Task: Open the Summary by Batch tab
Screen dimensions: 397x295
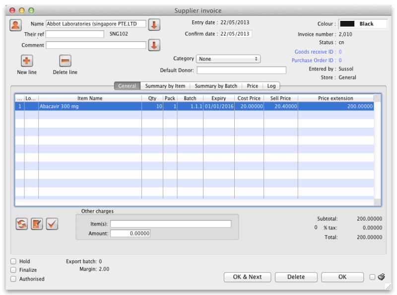Action: 216,86
